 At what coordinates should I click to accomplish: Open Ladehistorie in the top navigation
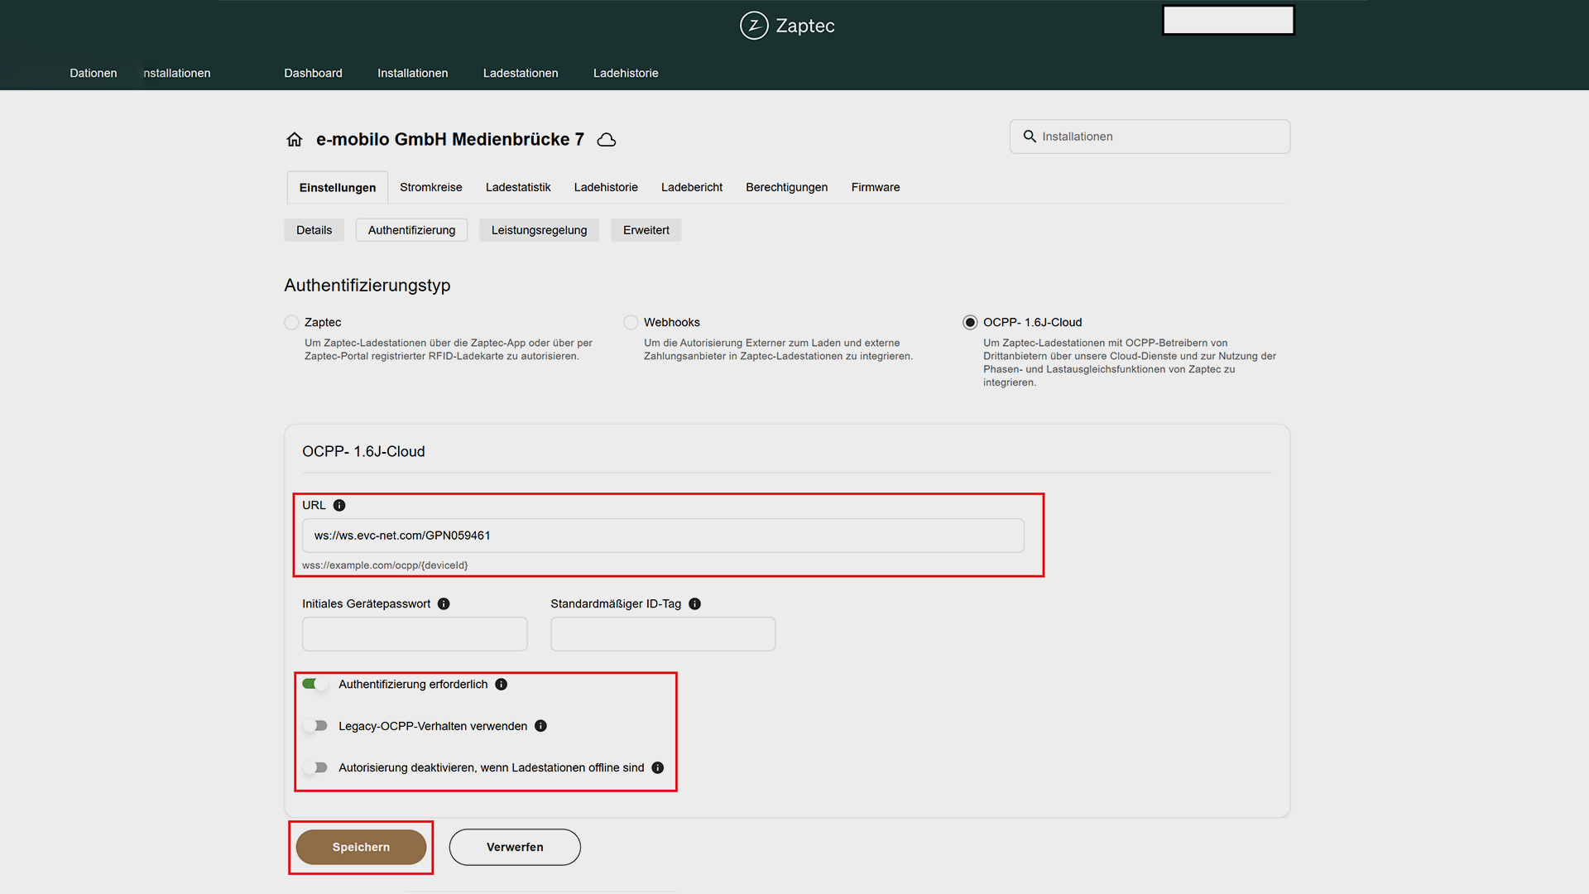point(626,73)
